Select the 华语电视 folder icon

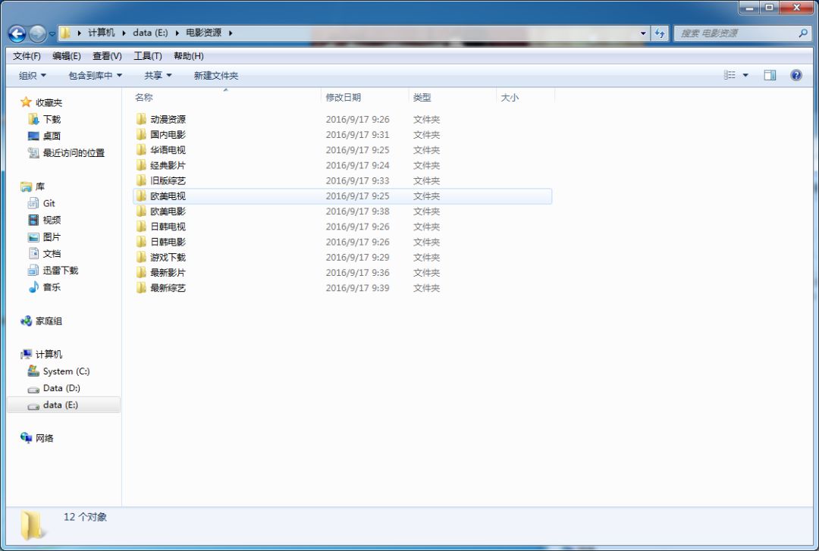click(x=141, y=150)
